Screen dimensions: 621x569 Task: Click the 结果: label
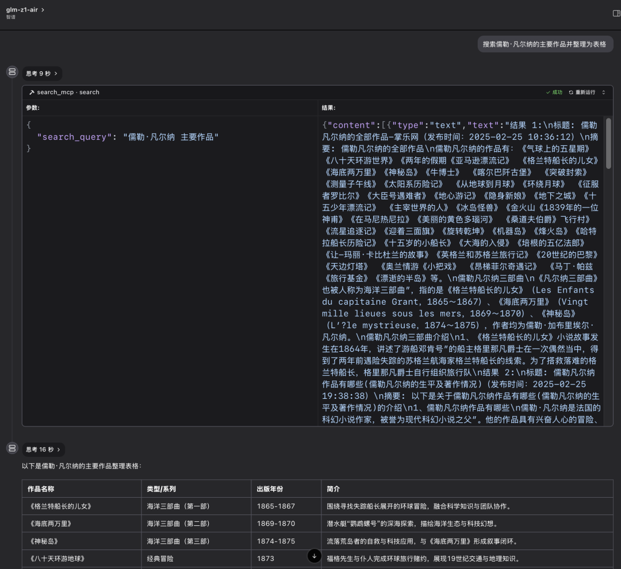point(329,107)
